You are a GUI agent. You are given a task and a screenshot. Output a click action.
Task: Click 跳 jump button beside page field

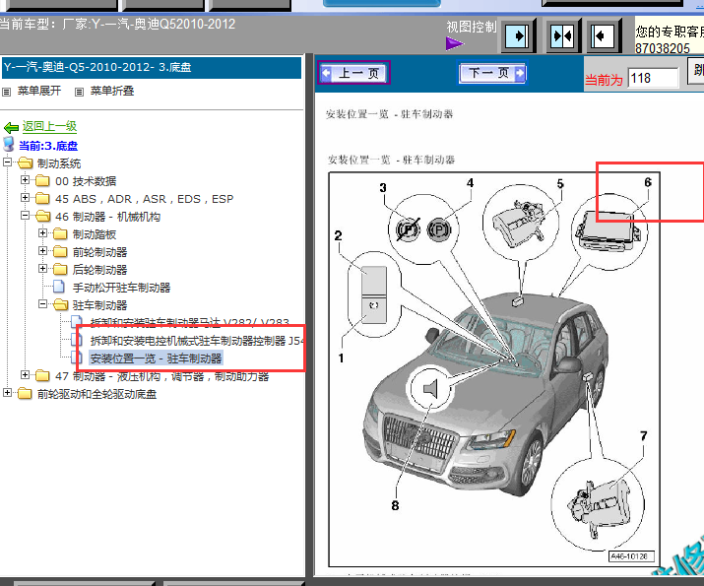click(696, 71)
